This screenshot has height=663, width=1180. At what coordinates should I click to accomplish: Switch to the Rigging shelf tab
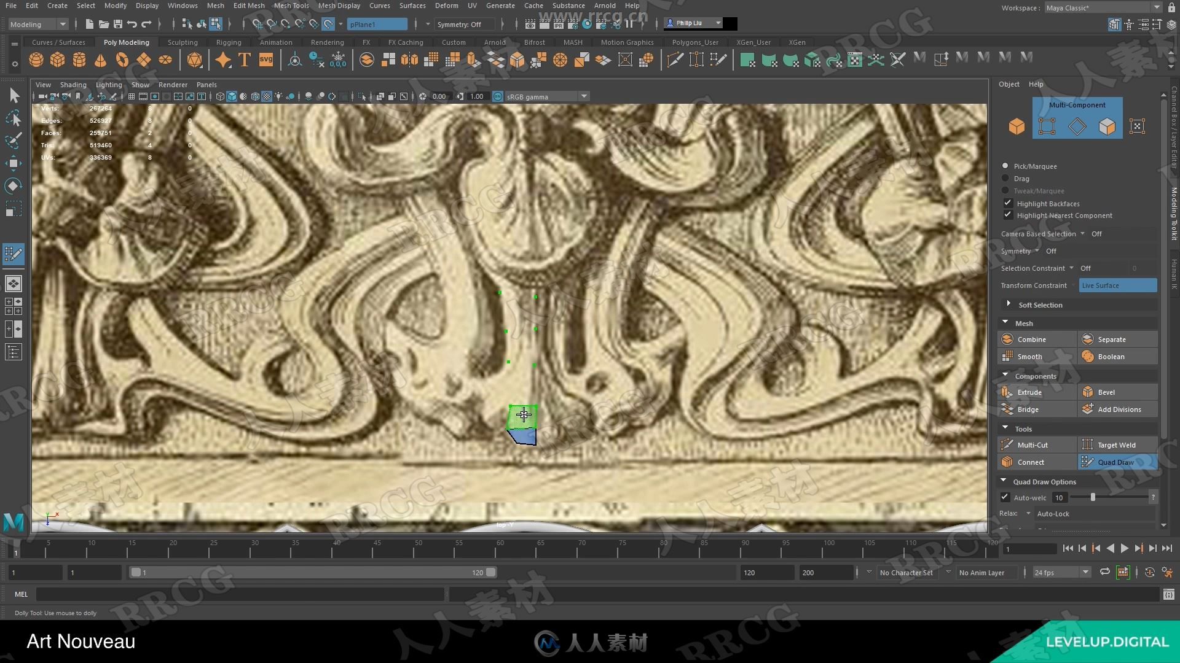pos(229,42)
